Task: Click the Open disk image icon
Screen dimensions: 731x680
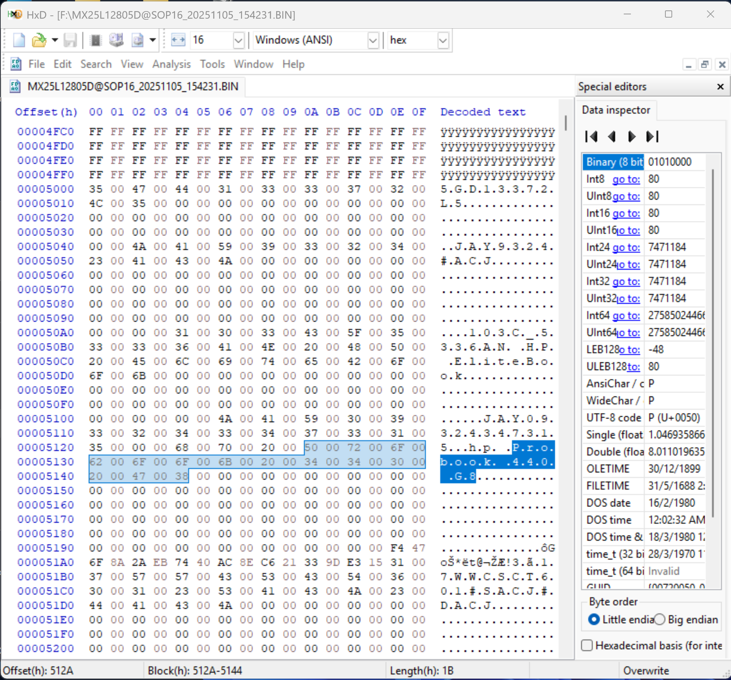Action: coord(137,40)
